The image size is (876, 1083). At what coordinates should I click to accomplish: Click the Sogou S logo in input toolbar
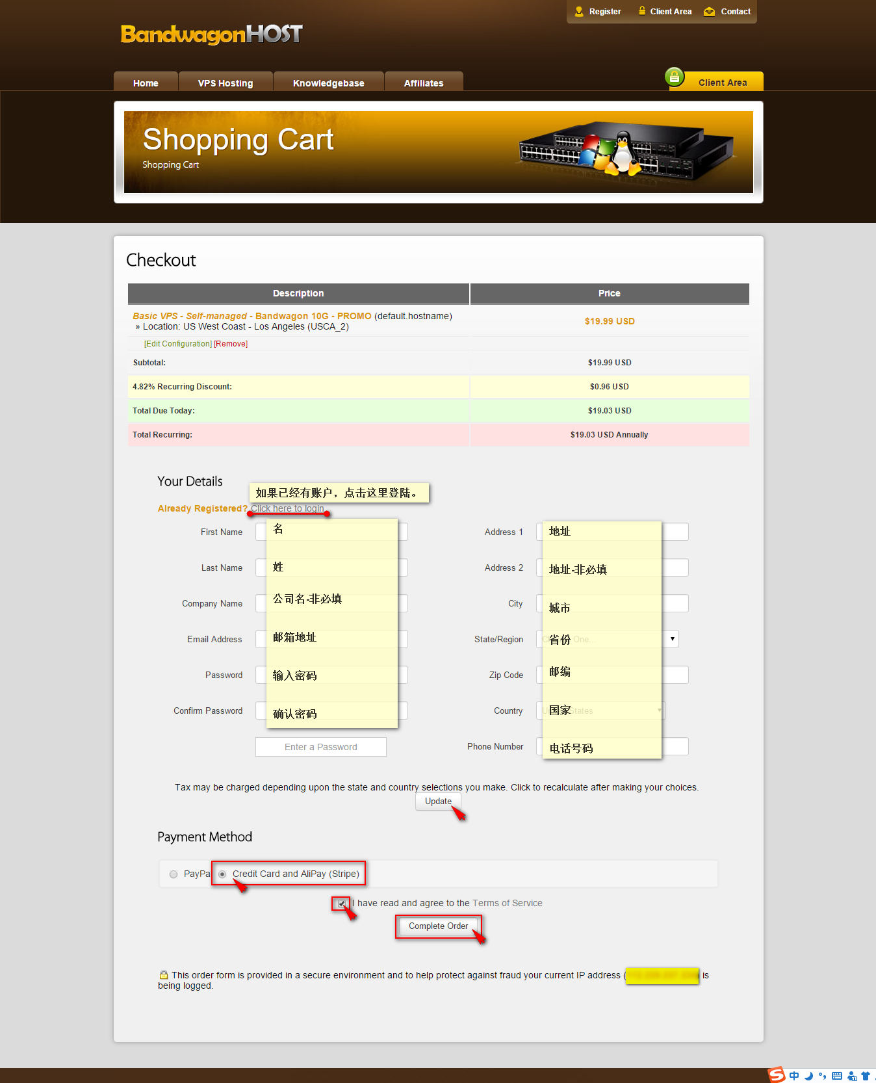click(x=777, y=1075)
